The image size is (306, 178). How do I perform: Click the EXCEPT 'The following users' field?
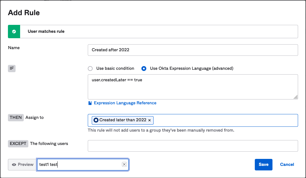[x=193, y=146]
